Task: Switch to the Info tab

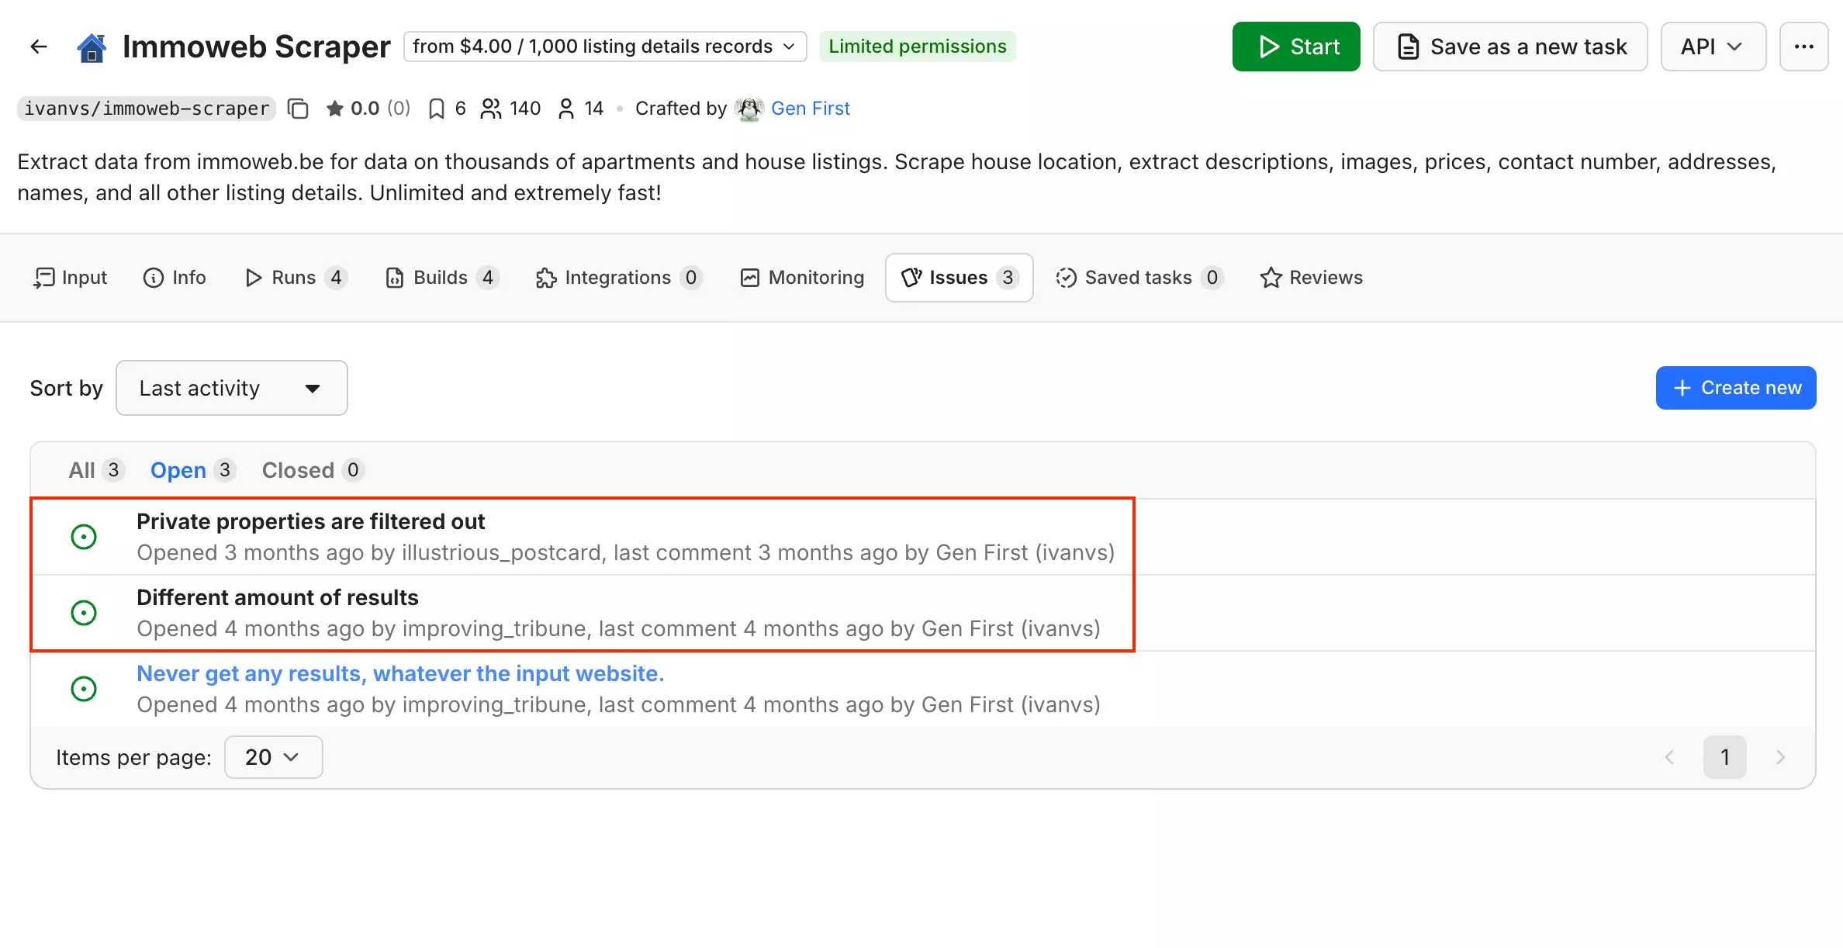Action: (175, 278)
